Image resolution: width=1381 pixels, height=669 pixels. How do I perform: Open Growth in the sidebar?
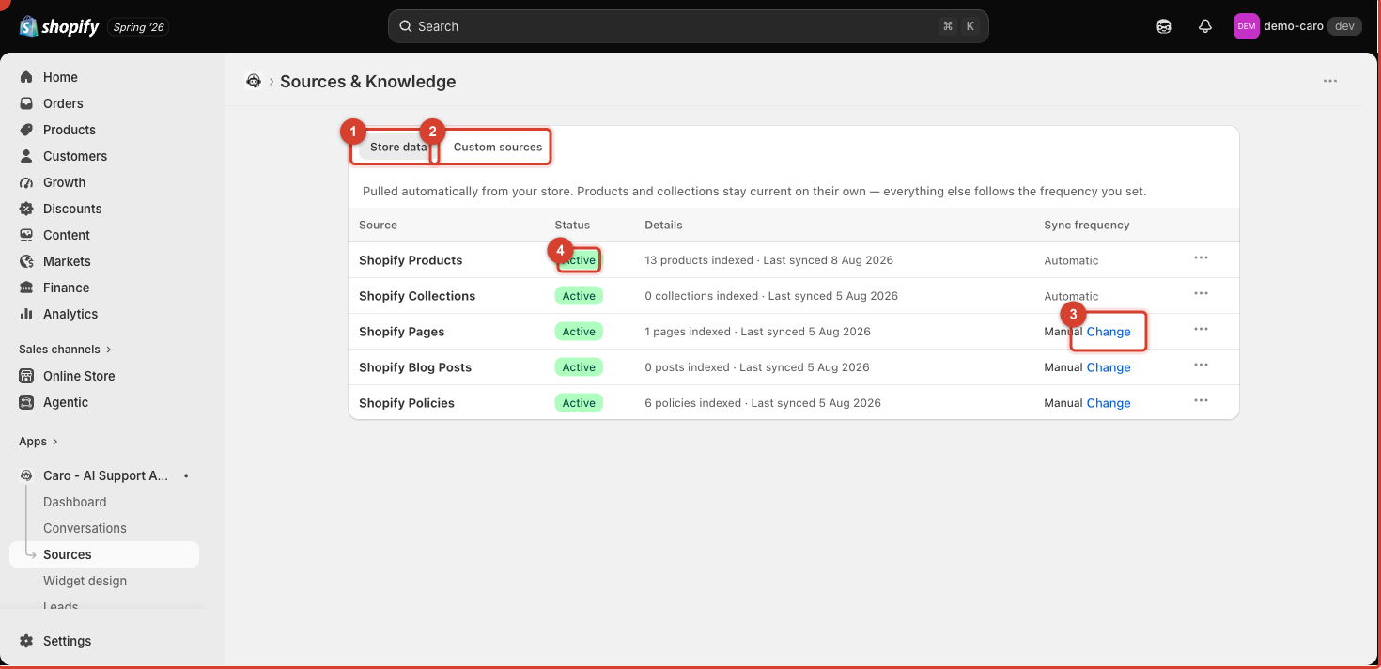tap(104, 182)
